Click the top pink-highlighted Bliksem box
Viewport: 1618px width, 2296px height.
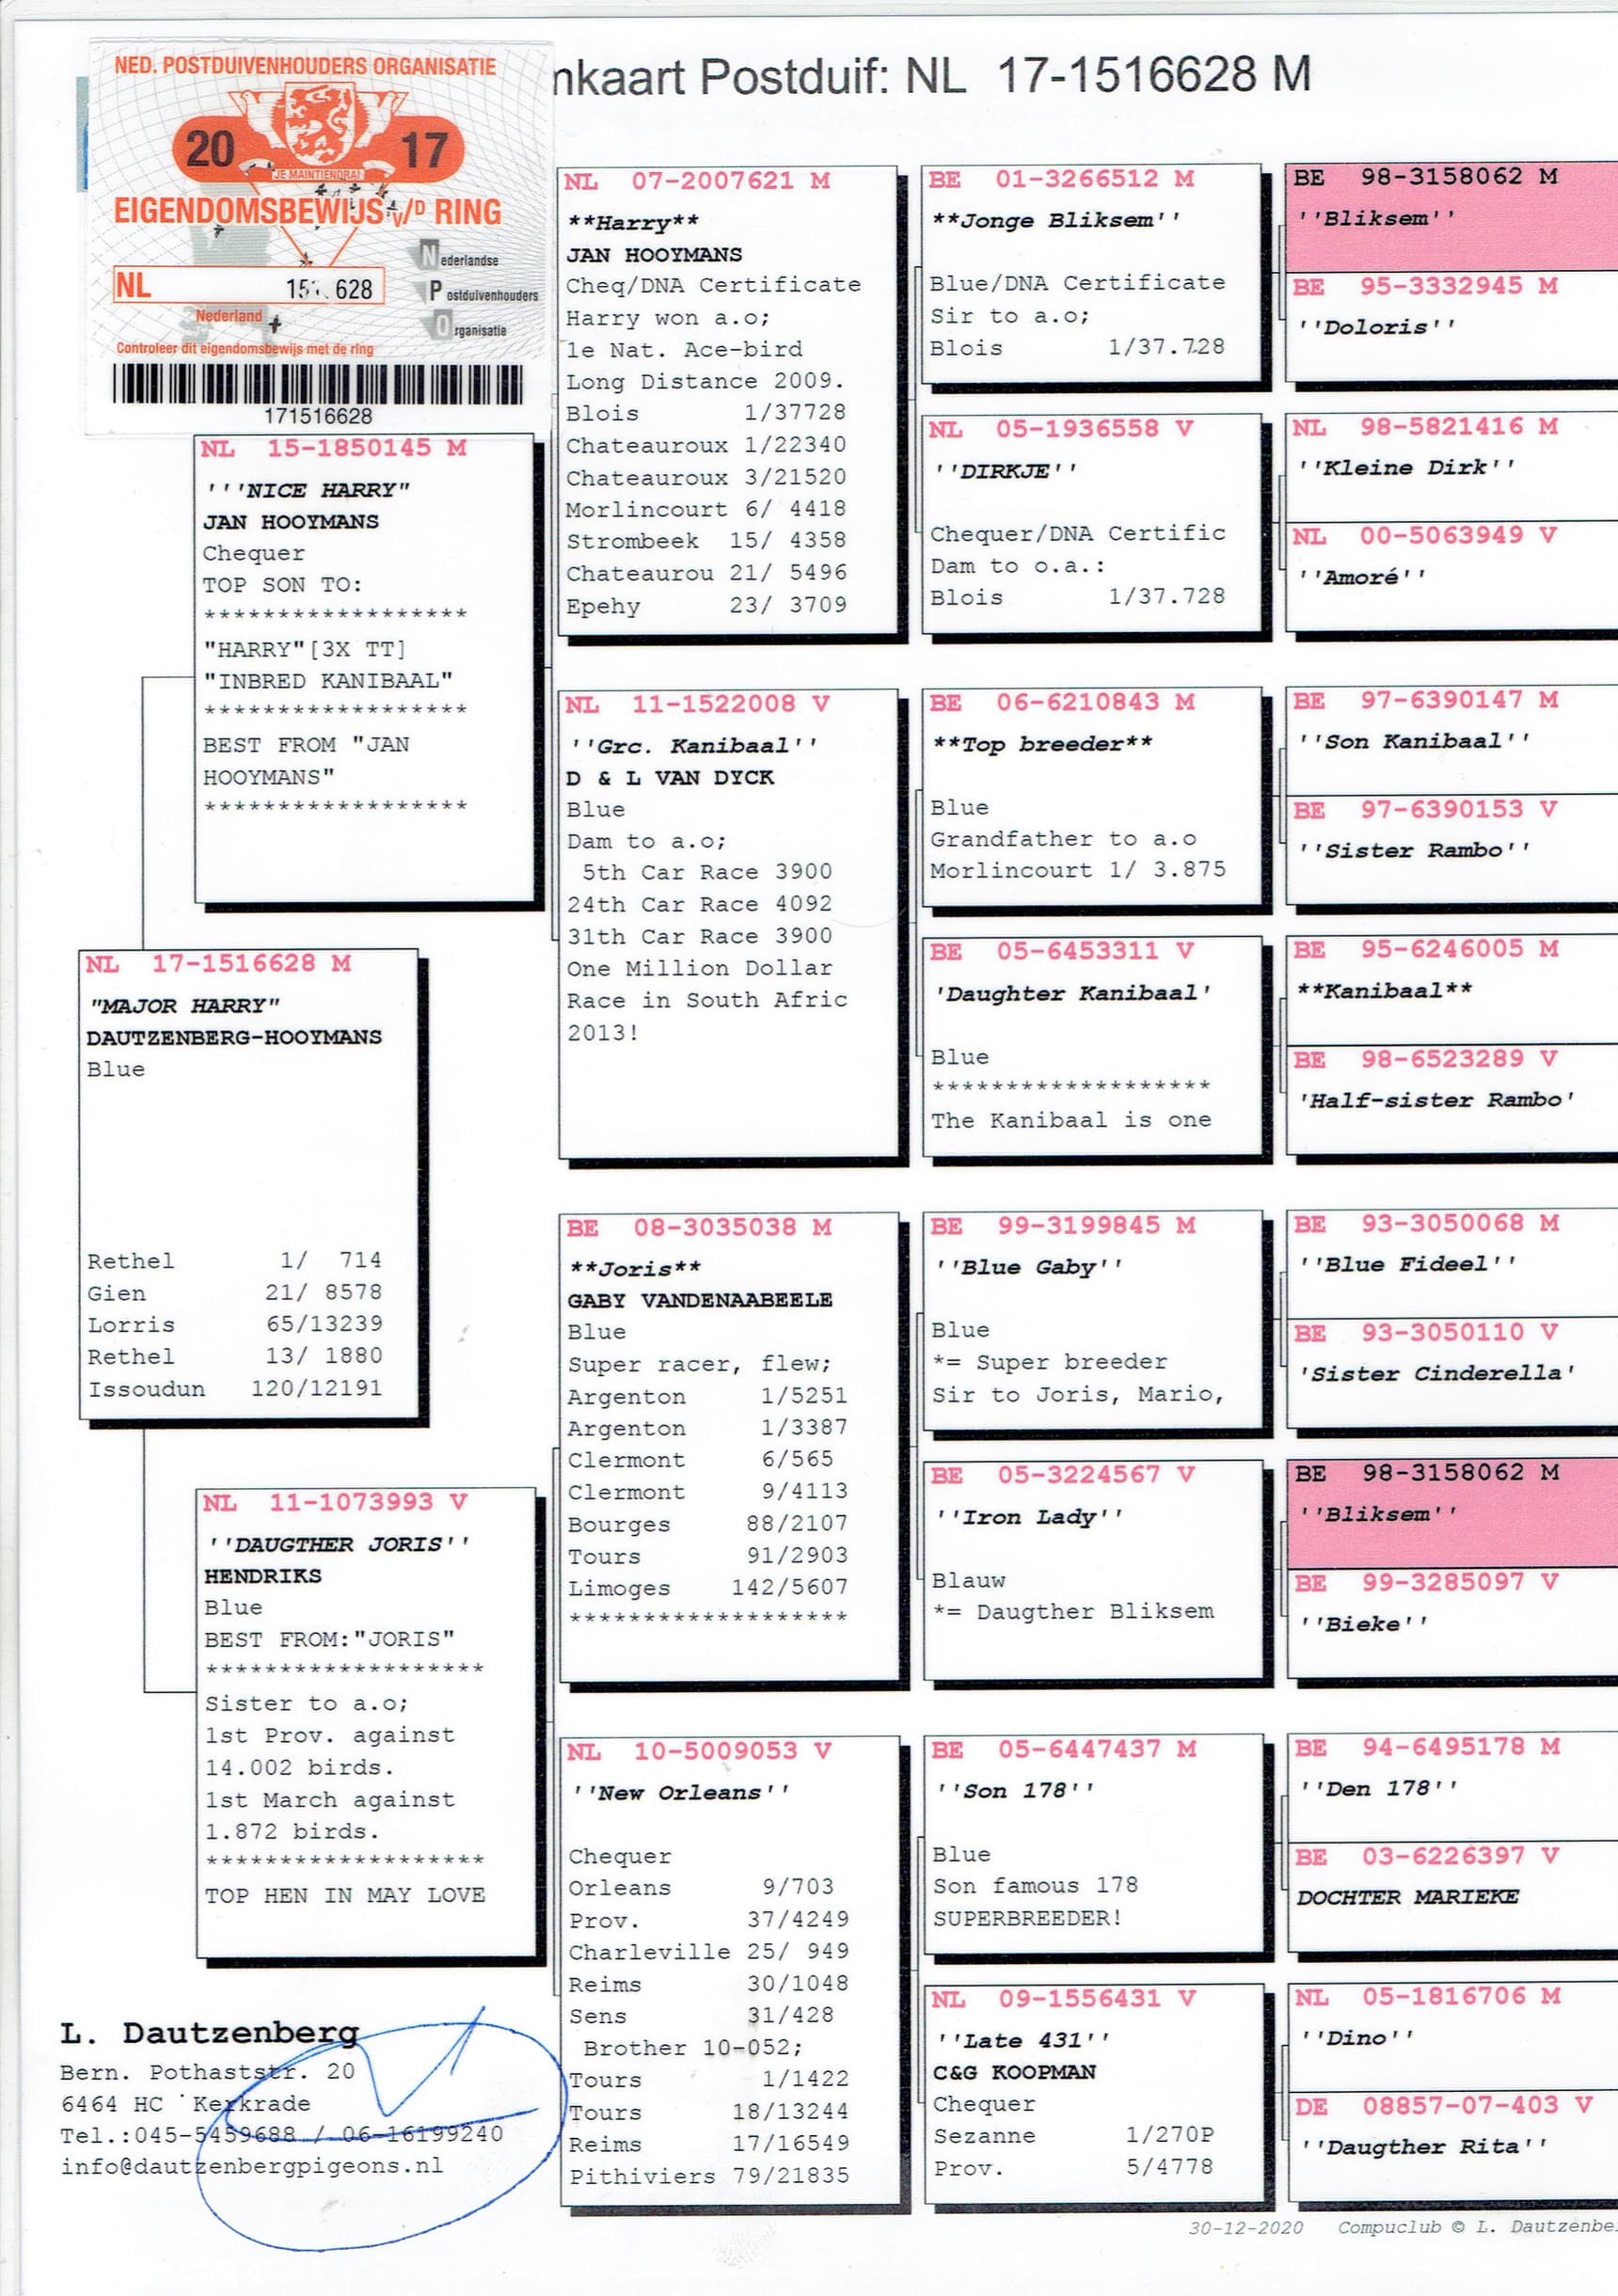tap(1450, 218)
